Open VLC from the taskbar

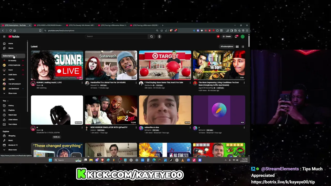tap(183, 160)
